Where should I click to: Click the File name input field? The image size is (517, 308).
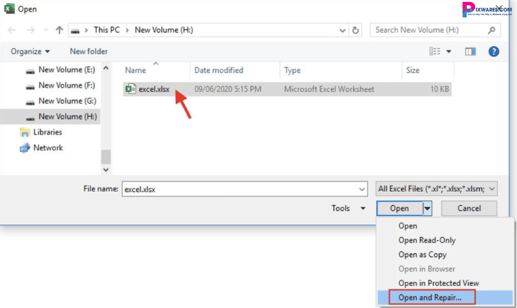point(239,188)
